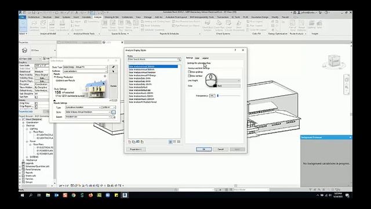371x209 pixels.
Task: Toggle the Sun Path checkbox in Properties
Action: 36,97
